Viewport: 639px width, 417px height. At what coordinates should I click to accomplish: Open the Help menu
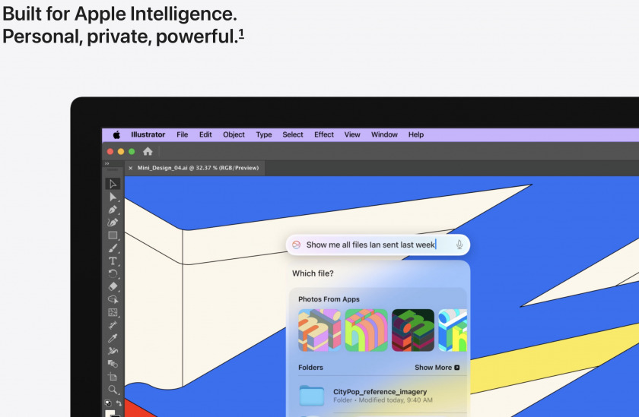point(416,134)
